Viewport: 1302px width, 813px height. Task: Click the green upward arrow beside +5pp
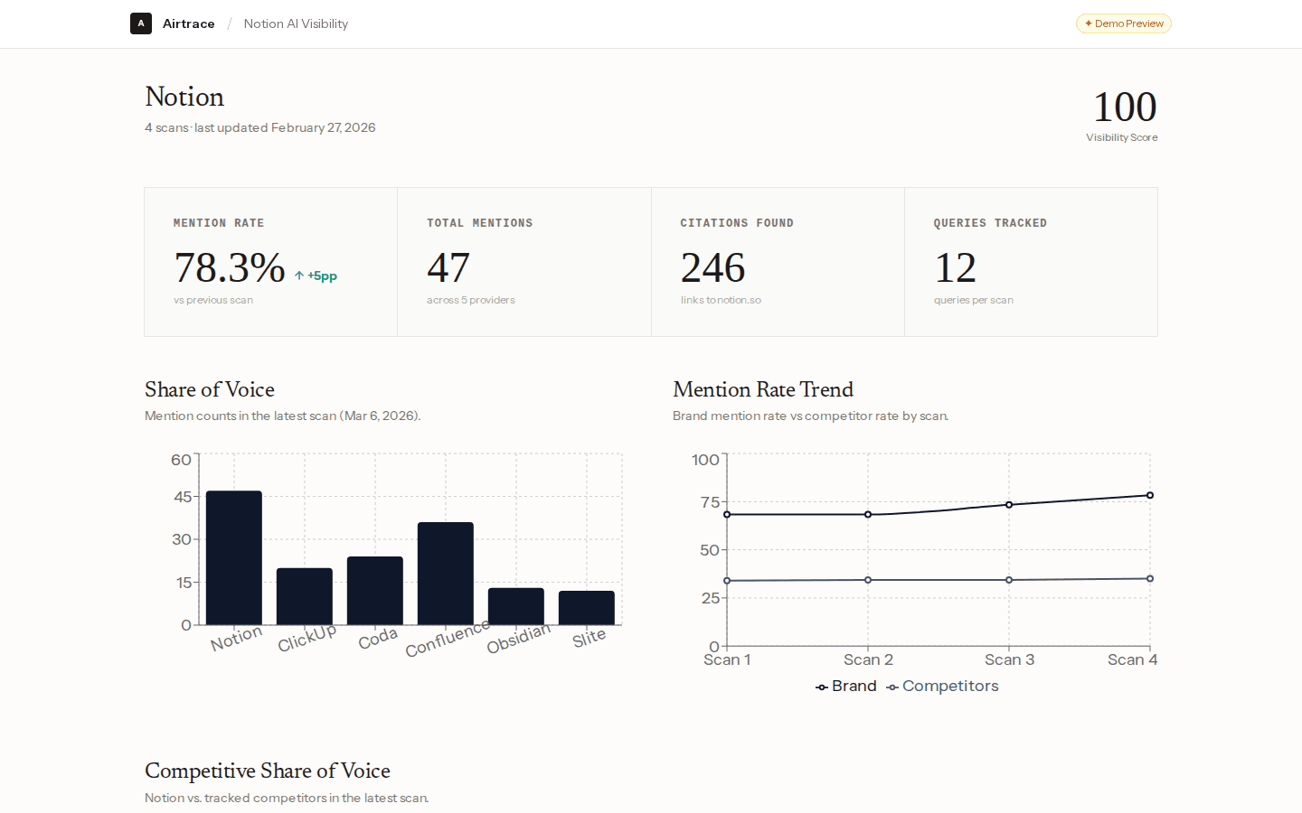[x=298, y=275]
